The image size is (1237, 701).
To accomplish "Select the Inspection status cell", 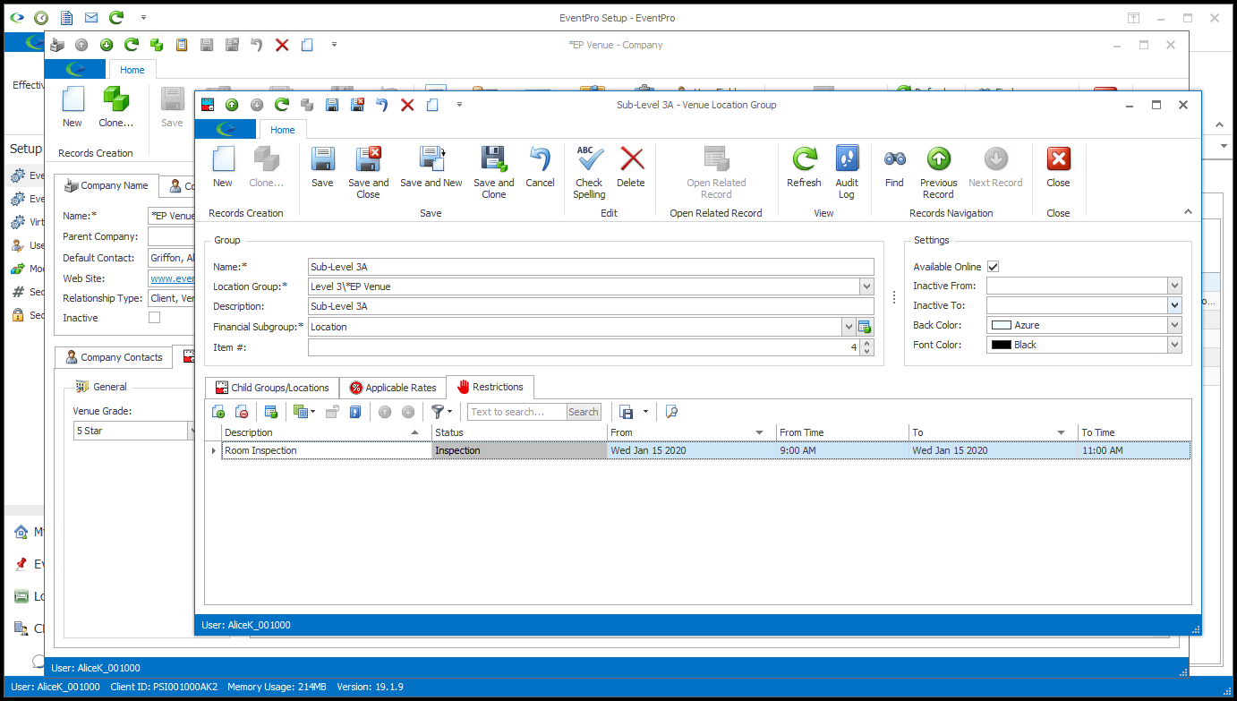I will tap(519, 450).
